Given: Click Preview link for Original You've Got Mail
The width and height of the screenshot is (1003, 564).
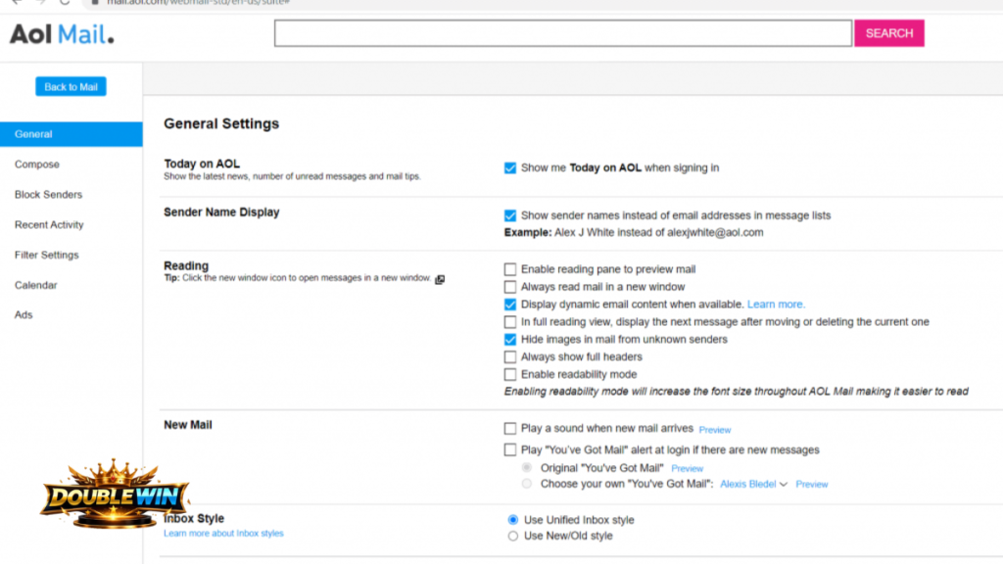Looking at the screenshot, I should (687, 469).
